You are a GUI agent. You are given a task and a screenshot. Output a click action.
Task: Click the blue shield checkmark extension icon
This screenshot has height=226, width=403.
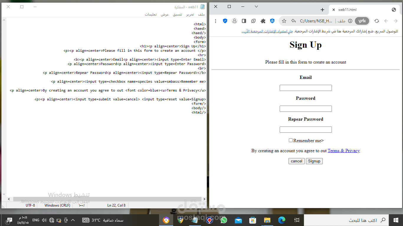225,21
